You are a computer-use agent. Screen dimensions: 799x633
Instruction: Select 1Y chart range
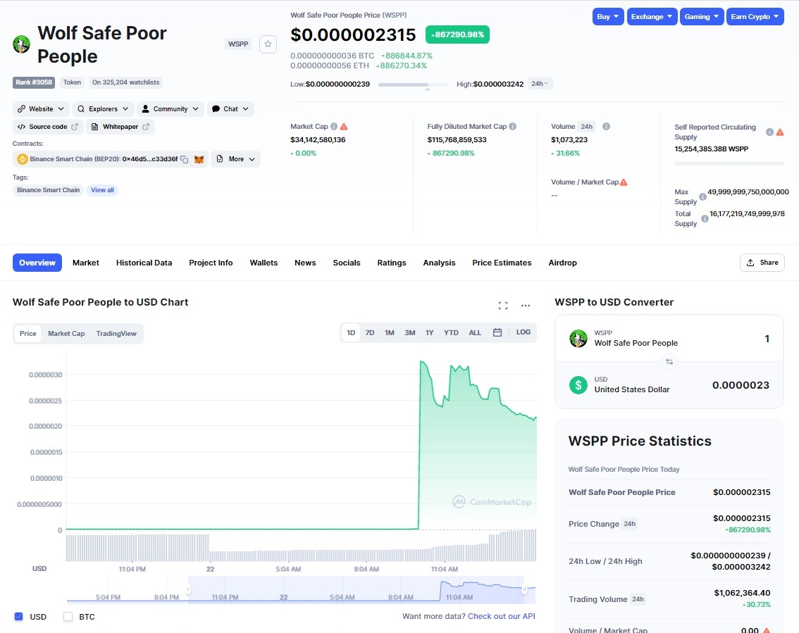pyautogui.click(x=430, y=332)
